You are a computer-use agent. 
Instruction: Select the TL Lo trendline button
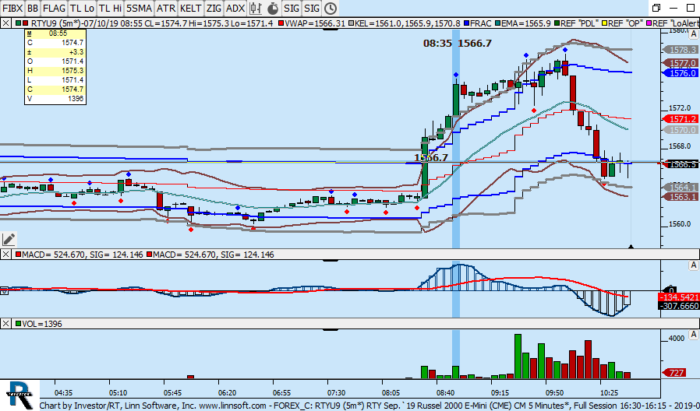point(82,8)
